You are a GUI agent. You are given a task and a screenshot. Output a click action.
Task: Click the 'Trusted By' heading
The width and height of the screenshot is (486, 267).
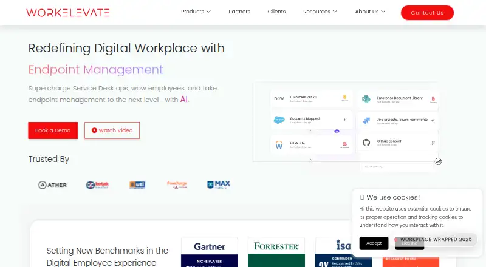click(49, 159)
